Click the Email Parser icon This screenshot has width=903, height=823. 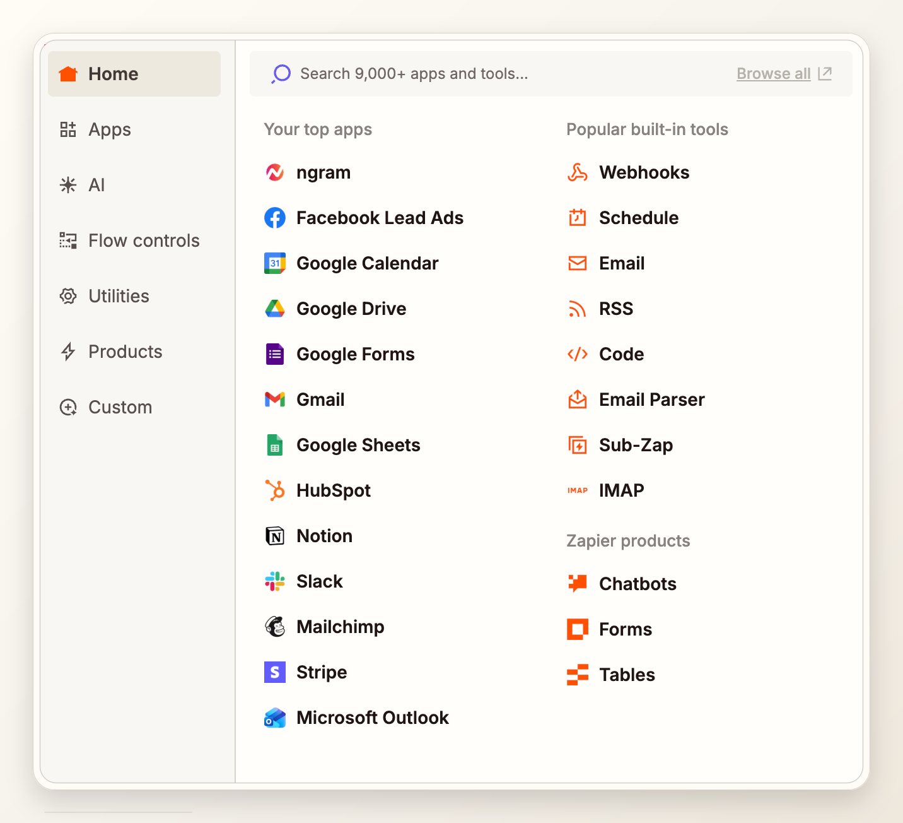[578, 400]
